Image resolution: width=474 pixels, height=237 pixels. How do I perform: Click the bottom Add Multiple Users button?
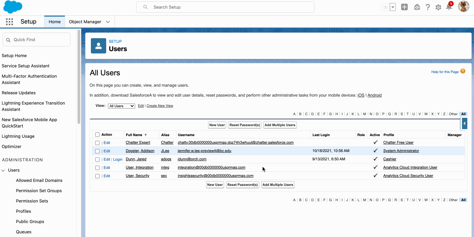(x=278, y=185)
